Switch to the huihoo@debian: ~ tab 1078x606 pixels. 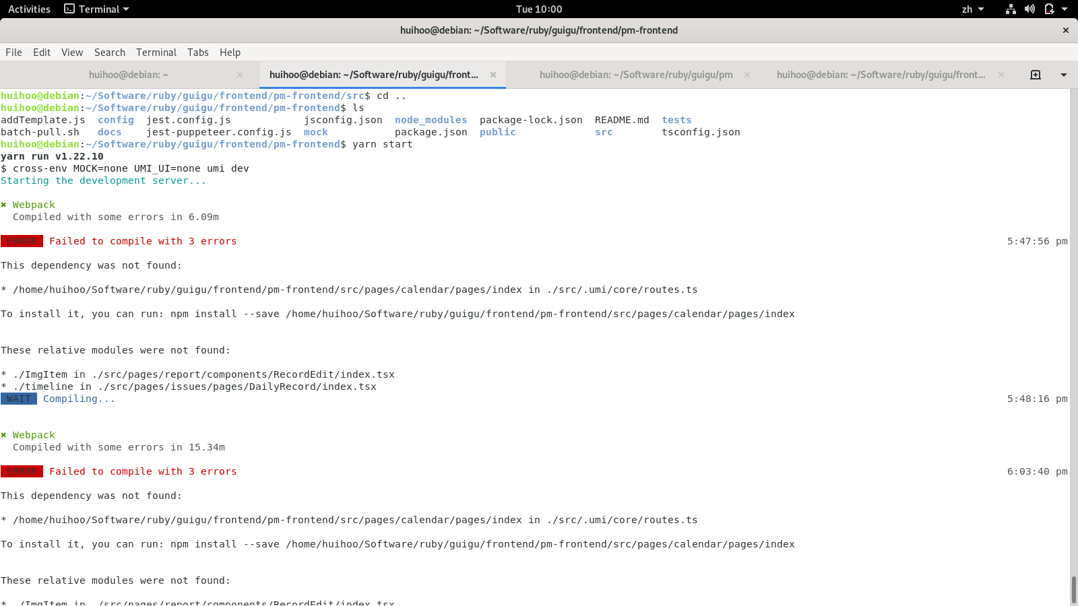129,75
